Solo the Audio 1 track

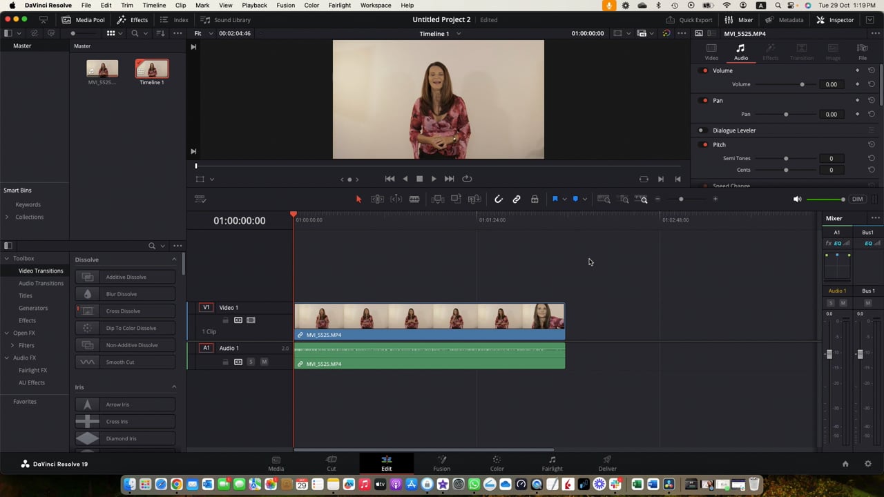click(251, 362)
